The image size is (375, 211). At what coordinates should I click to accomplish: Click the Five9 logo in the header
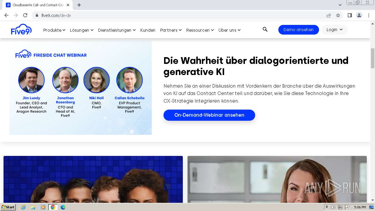[21, 30]
